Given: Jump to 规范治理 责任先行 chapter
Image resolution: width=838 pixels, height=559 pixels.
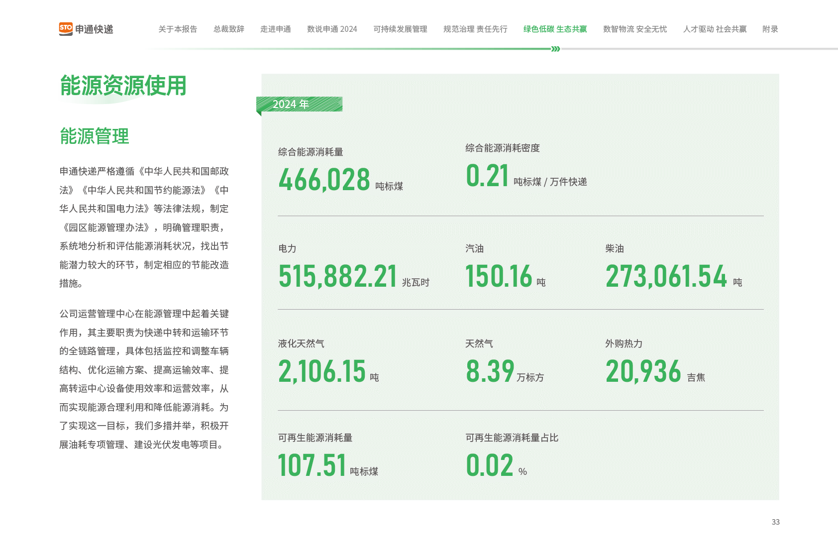Looking at the screenshot, I should click(x=475, y=29).
